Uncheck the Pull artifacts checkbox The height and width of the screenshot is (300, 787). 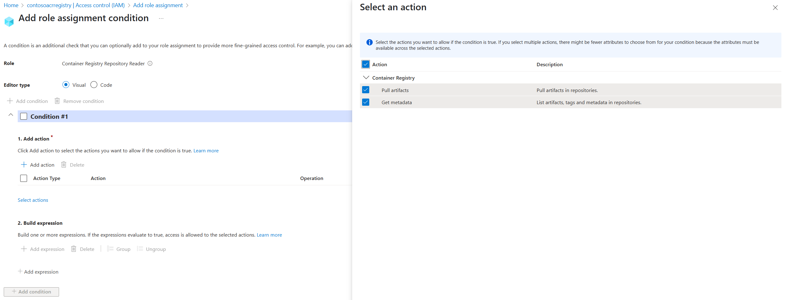366,90
